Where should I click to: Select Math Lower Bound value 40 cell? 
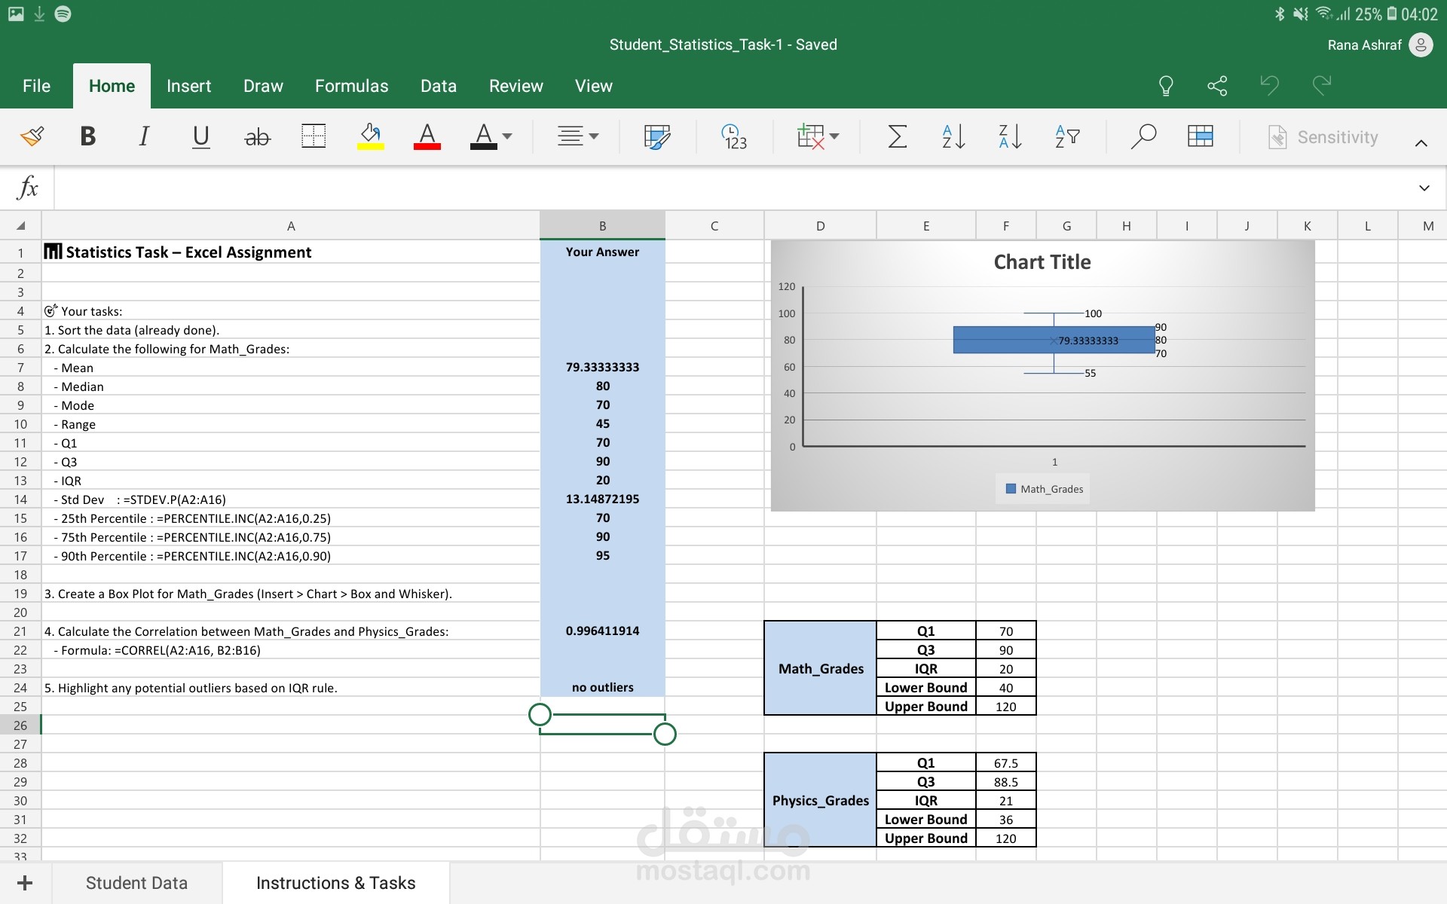(1005, 688)
